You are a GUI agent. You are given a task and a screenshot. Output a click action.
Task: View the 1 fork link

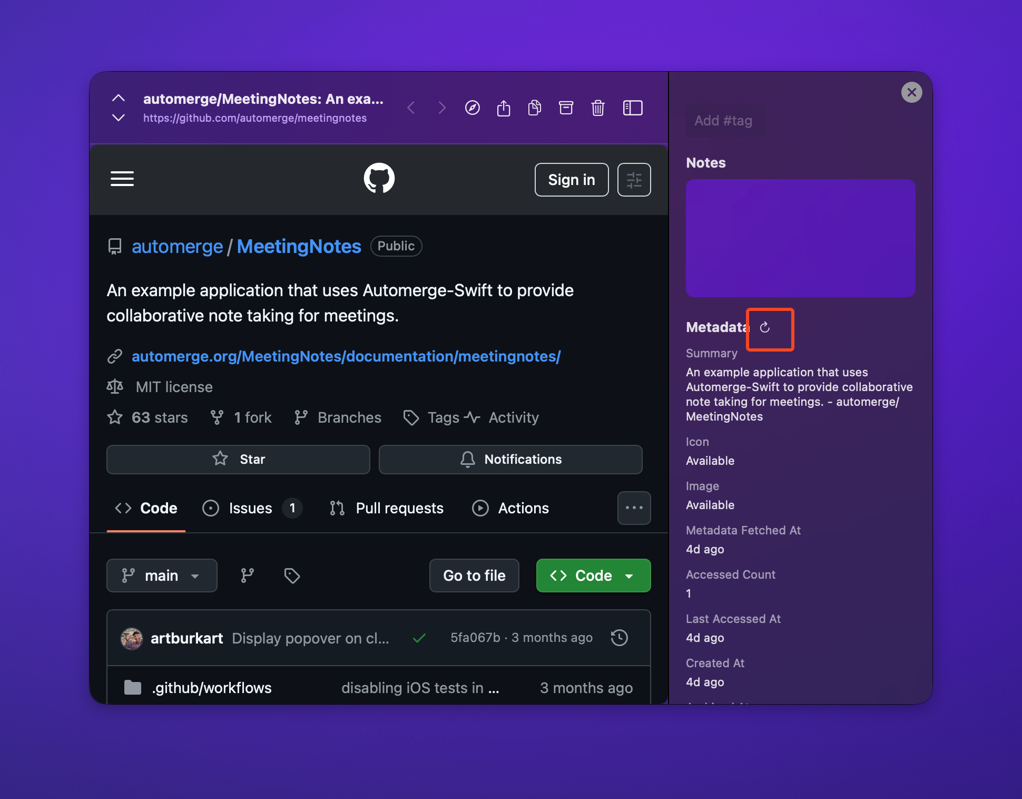pyautogui.click(x=241, y=417)
